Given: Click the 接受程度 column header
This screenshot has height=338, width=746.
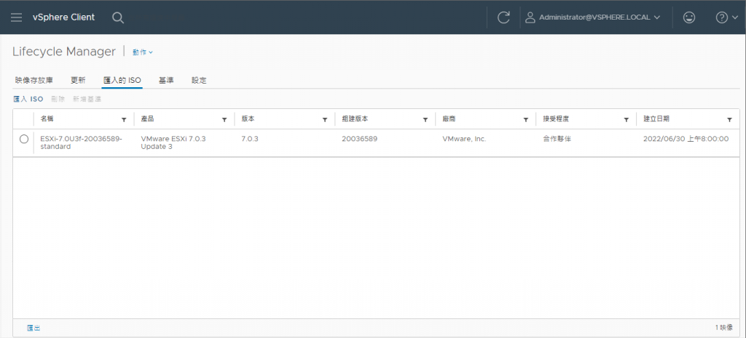Looking at the screenshot, I should (x=556, y=119).
